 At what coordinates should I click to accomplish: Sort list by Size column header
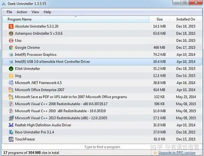pos(160,19)
